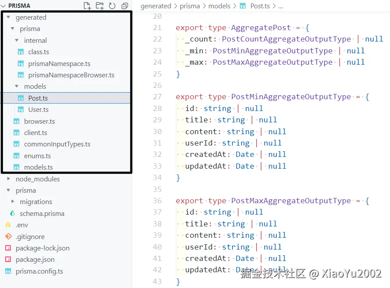Collapse the generated folder arrow
The height and width of the screenshot is (288, 390).
tap(8, 17)
